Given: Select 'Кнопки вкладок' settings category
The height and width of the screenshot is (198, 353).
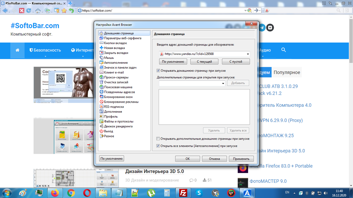Looking at the screenshot, I should point(116,43).
